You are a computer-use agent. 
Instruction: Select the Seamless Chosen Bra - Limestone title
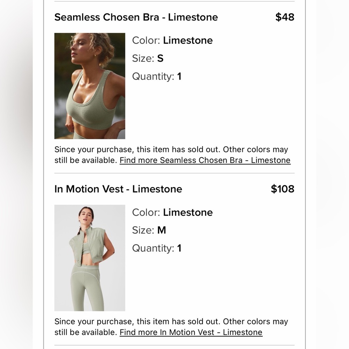tap(136, 17)
